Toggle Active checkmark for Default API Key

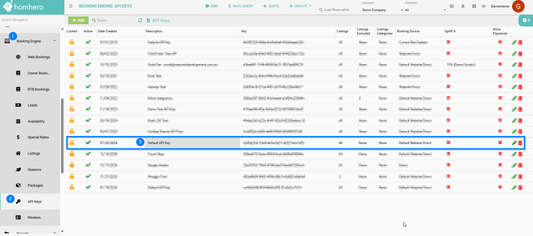[x=88, y=143]
